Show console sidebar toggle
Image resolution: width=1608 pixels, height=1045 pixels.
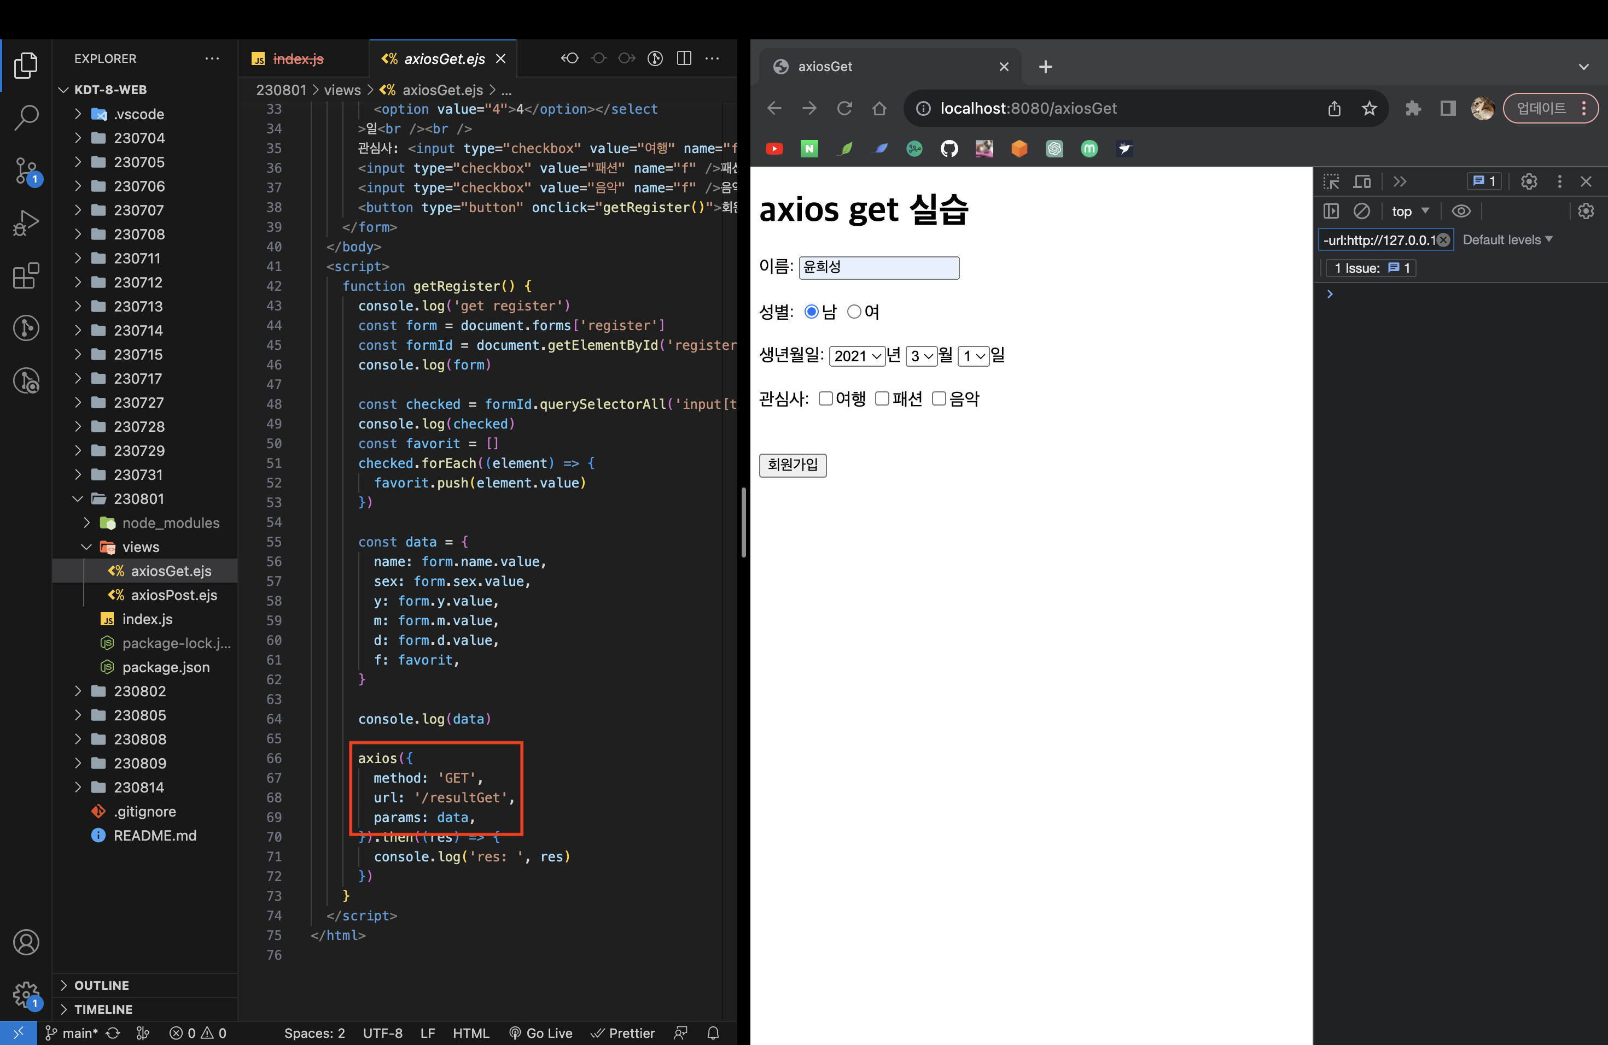[1330, 212]
